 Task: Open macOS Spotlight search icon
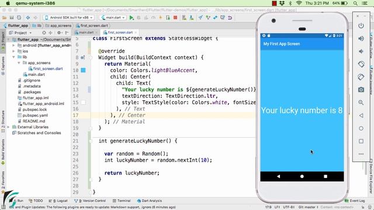(x=355, y=3)
